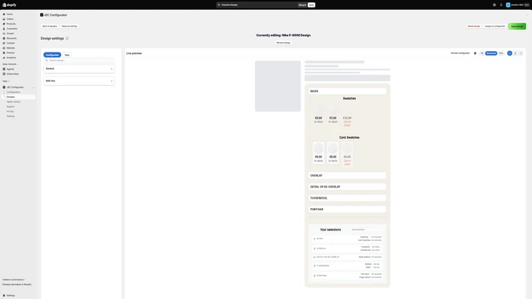Open Shopify admin Settings at bottom of sidebar

[11, 295]
